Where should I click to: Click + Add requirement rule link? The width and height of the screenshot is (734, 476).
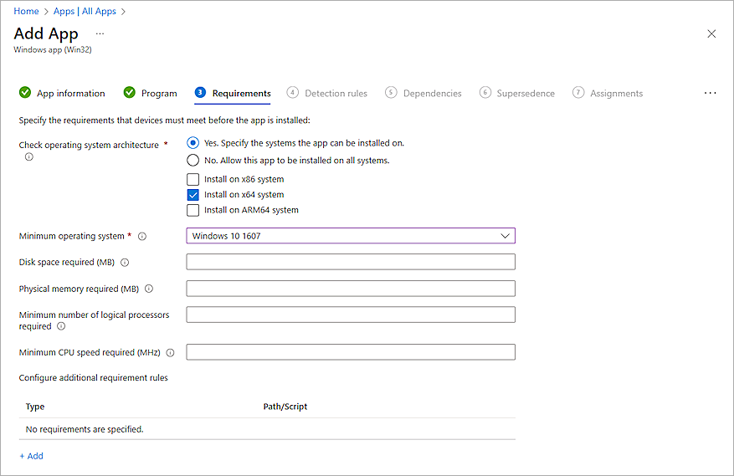(31, 456)
